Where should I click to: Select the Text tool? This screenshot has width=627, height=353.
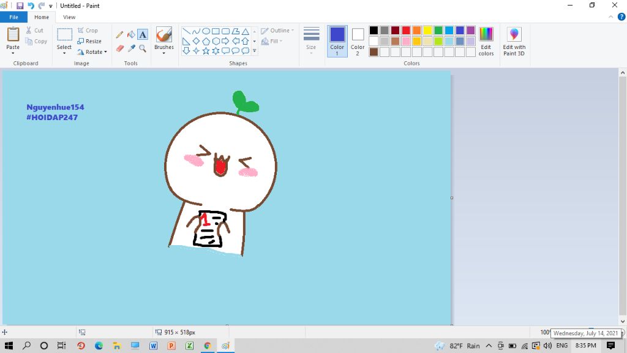[x=143, y=35]
